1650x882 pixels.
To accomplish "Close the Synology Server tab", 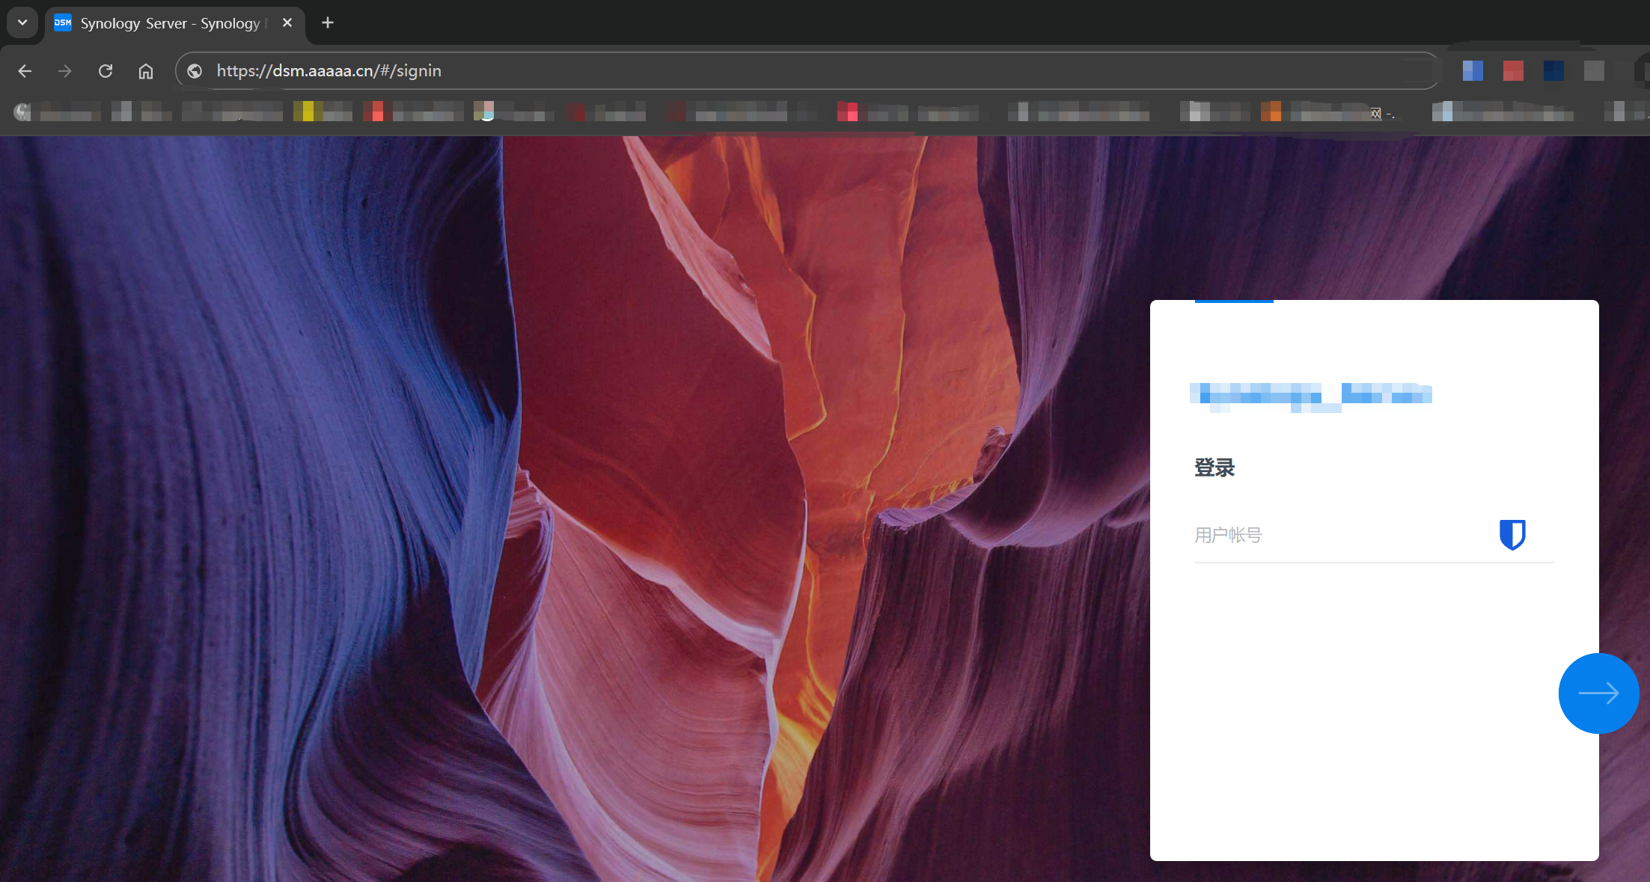I will point(287,23).
